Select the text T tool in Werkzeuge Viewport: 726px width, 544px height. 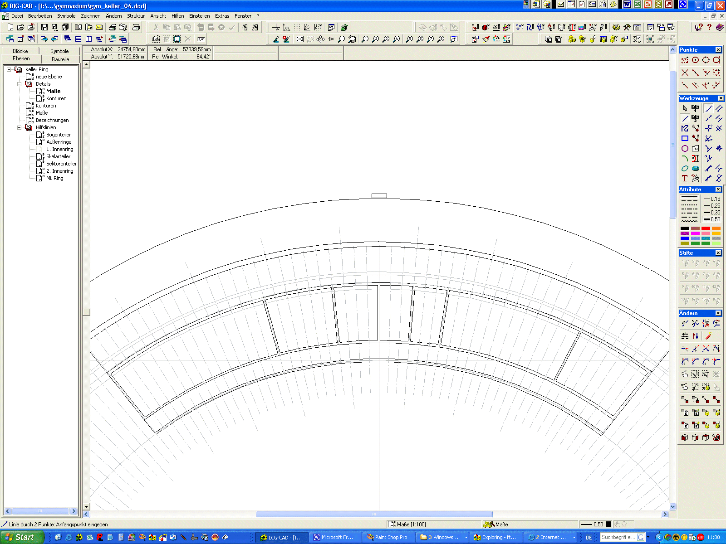click(685, 178)
